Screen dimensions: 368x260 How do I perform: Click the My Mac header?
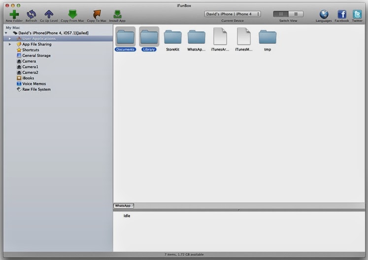[x=13, y=28]
